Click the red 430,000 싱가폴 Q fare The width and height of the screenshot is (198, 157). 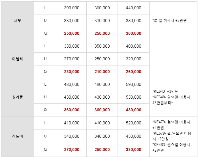133,110
